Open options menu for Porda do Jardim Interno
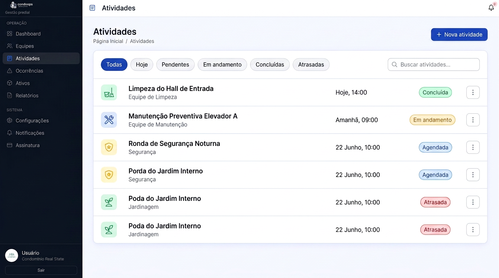499x278 pixels. 473,175
